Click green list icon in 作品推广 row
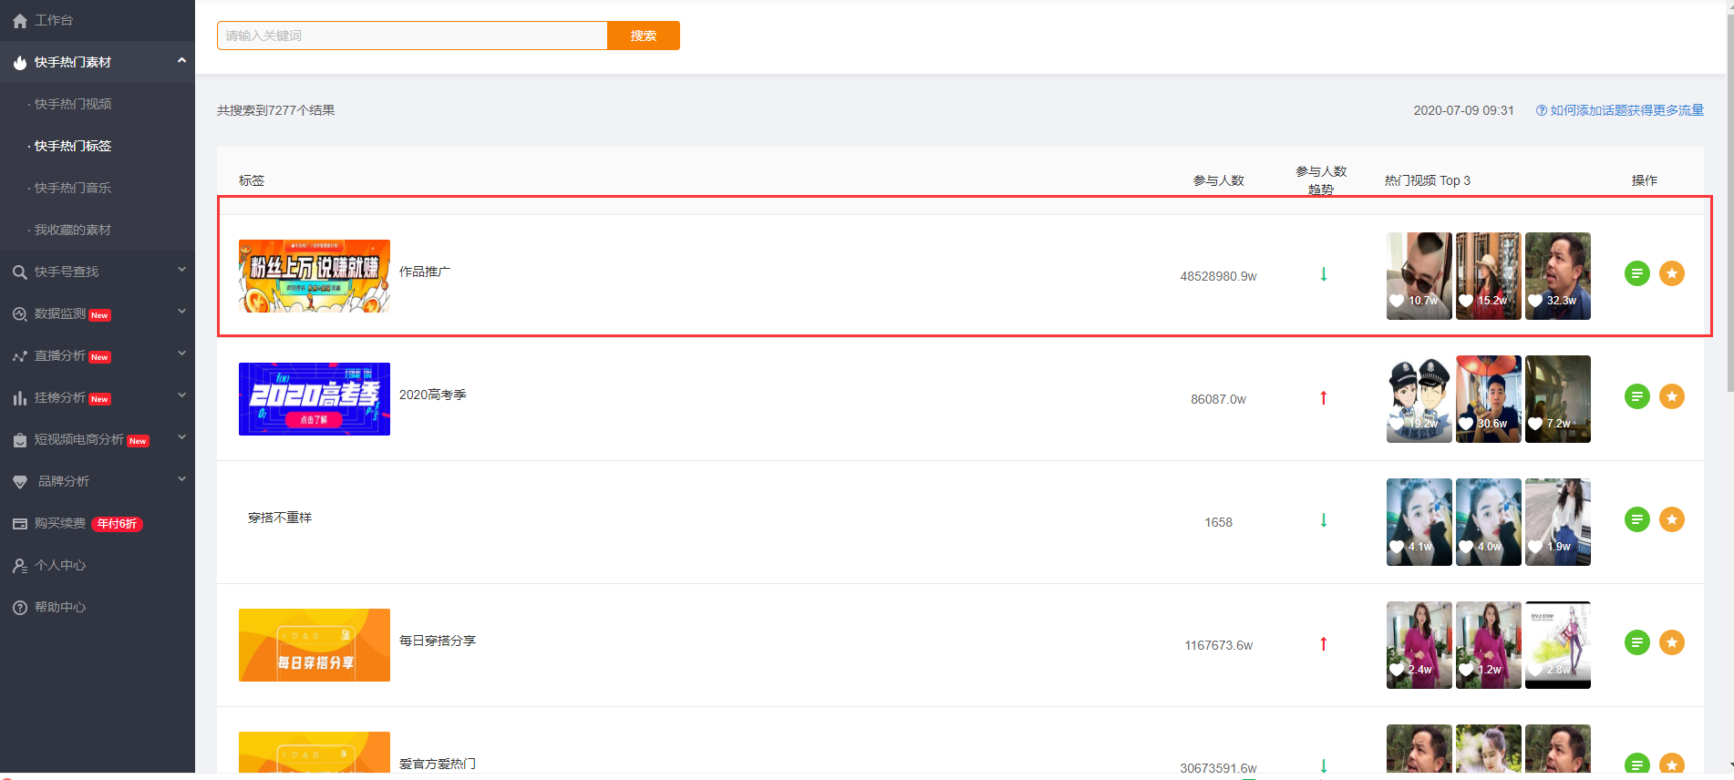The width and height of the screenshot is (1734, 780). 1637,273
